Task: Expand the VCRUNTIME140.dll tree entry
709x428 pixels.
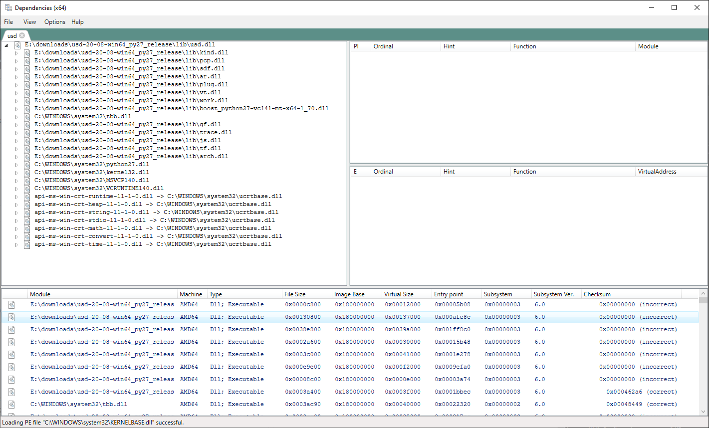Action: tap(16, 188)
